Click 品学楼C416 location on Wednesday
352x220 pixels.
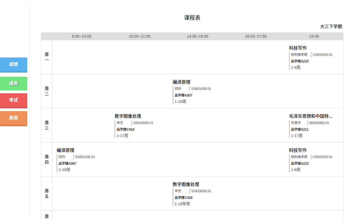[x=125, y=129]
